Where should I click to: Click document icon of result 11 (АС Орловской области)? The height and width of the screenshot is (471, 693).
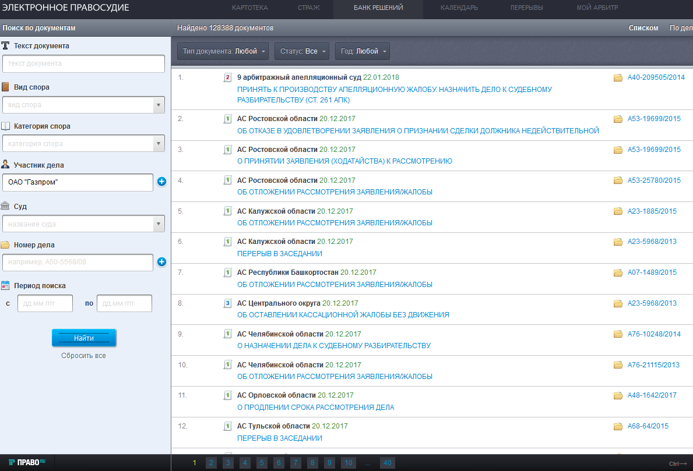tap(228, 395)
